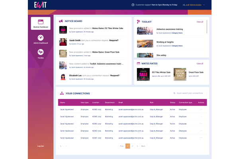The image size is (239, 159).
Task: Open Site safety toolkit item
Action: point(161,55)
